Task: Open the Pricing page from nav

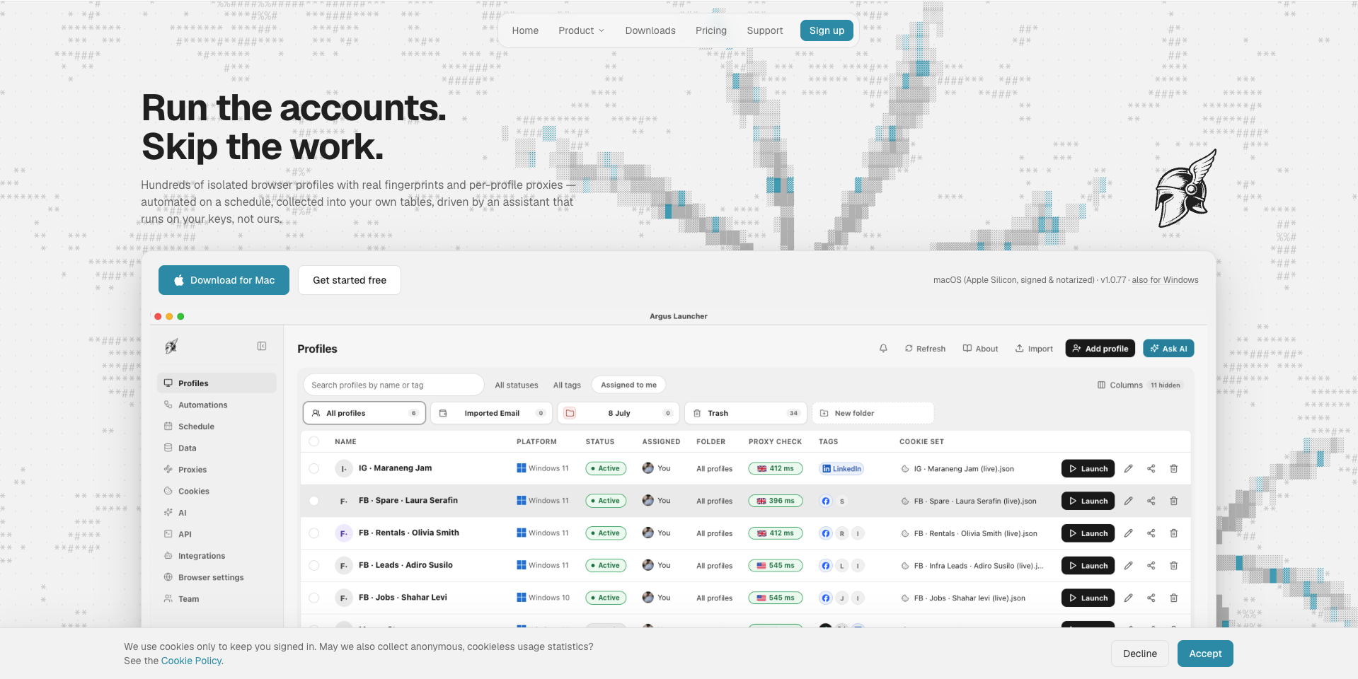Action: click(x=711, y=30)
